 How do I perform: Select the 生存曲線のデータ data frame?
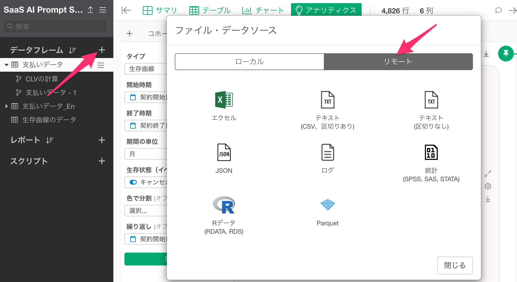tap(49, 120)
